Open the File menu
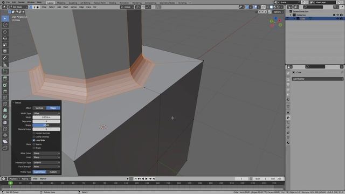The width and height of the screenshot is (345, 194). click(x=8, y=2)
